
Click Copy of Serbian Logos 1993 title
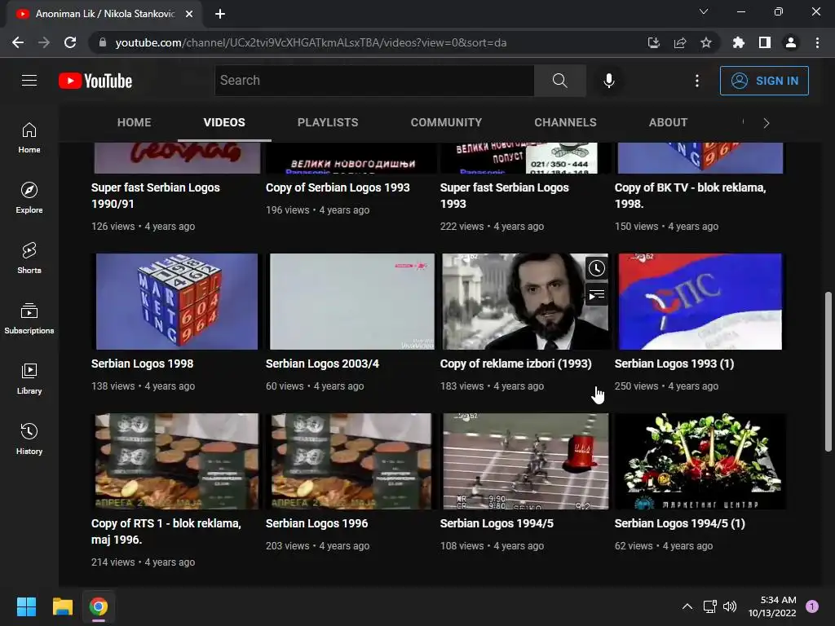[338, 187]
